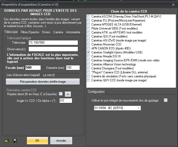Click Récuperation données entête image button
The image size is (178, 147).
43,82
